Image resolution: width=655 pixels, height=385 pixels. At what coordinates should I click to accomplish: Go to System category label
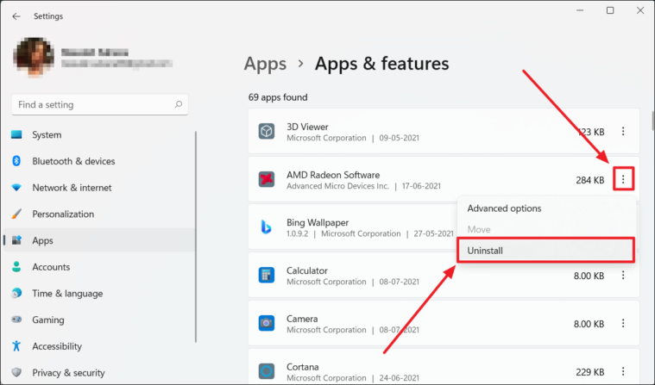pyautogui.click(x=47, y=134)
